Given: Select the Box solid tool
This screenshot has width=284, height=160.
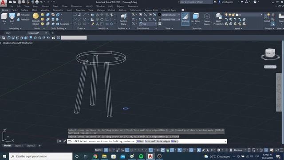Looking at the screenshot, I should (x=4, y=18).
